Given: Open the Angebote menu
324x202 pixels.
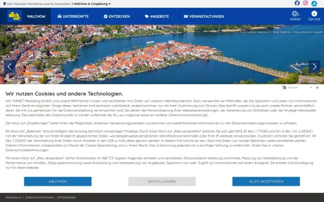Looking at the screenshot, I should [x=157, y=16].
